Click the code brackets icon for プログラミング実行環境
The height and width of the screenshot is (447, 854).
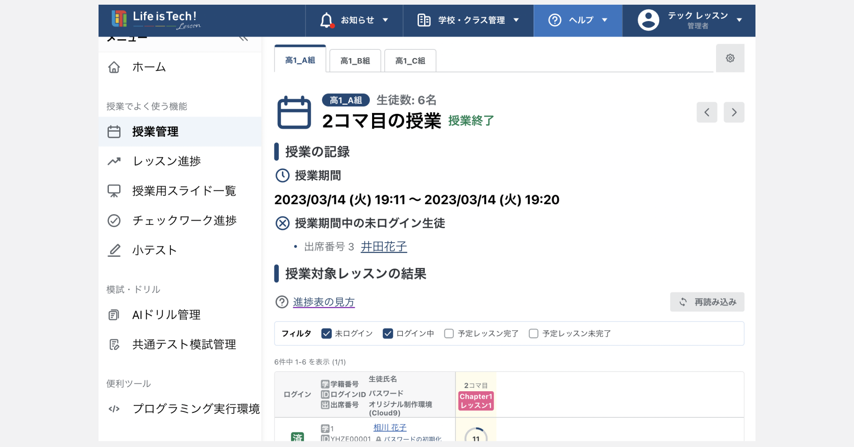click(x=114, y=409)
